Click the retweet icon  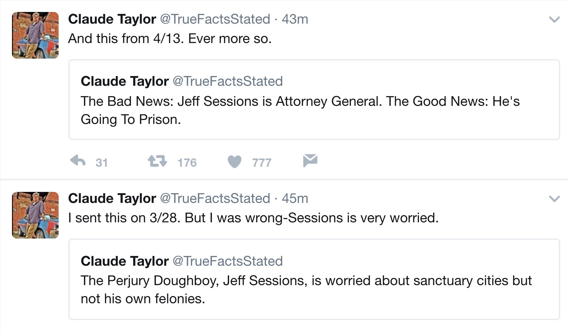coord(157,161)
